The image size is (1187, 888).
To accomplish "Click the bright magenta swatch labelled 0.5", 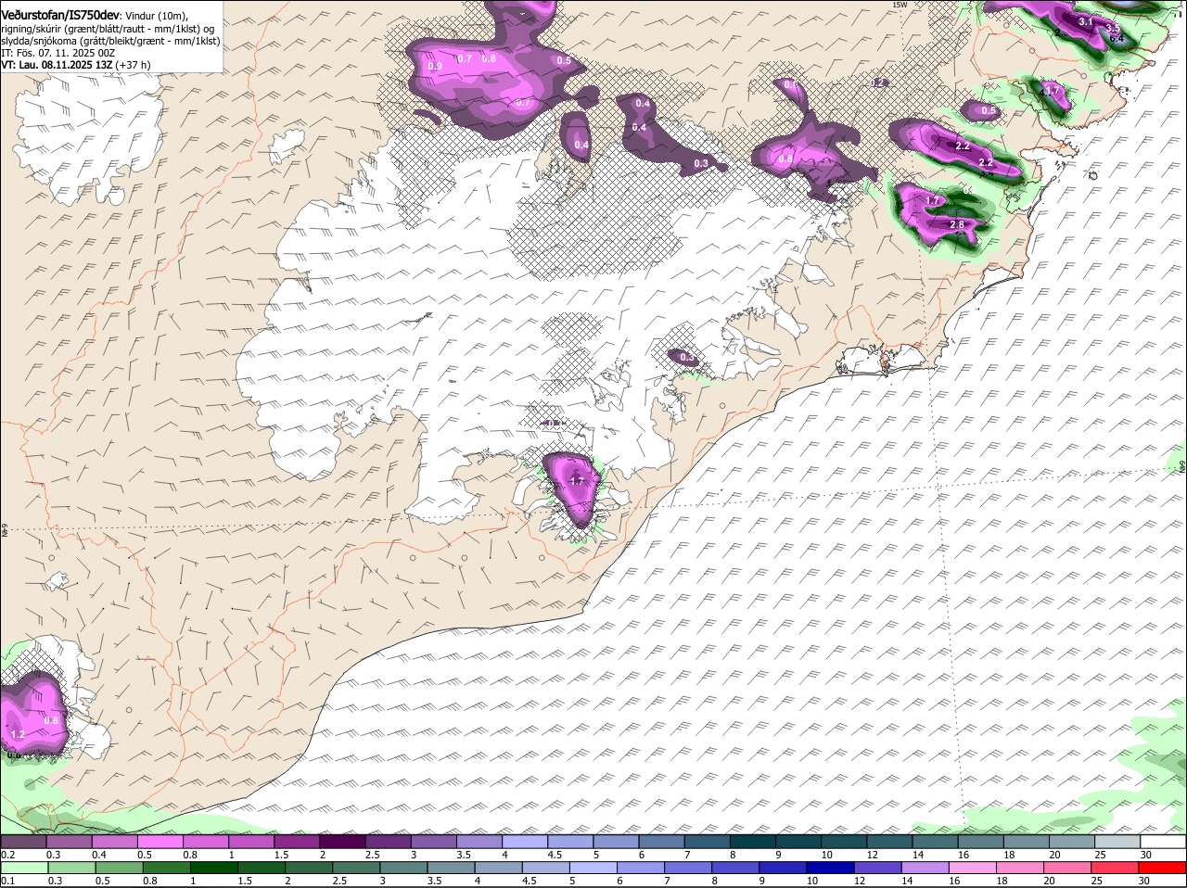I will point(160,842).
